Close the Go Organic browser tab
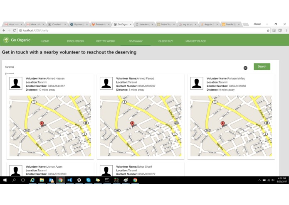 pyautogui.click(x=131, y=24)
